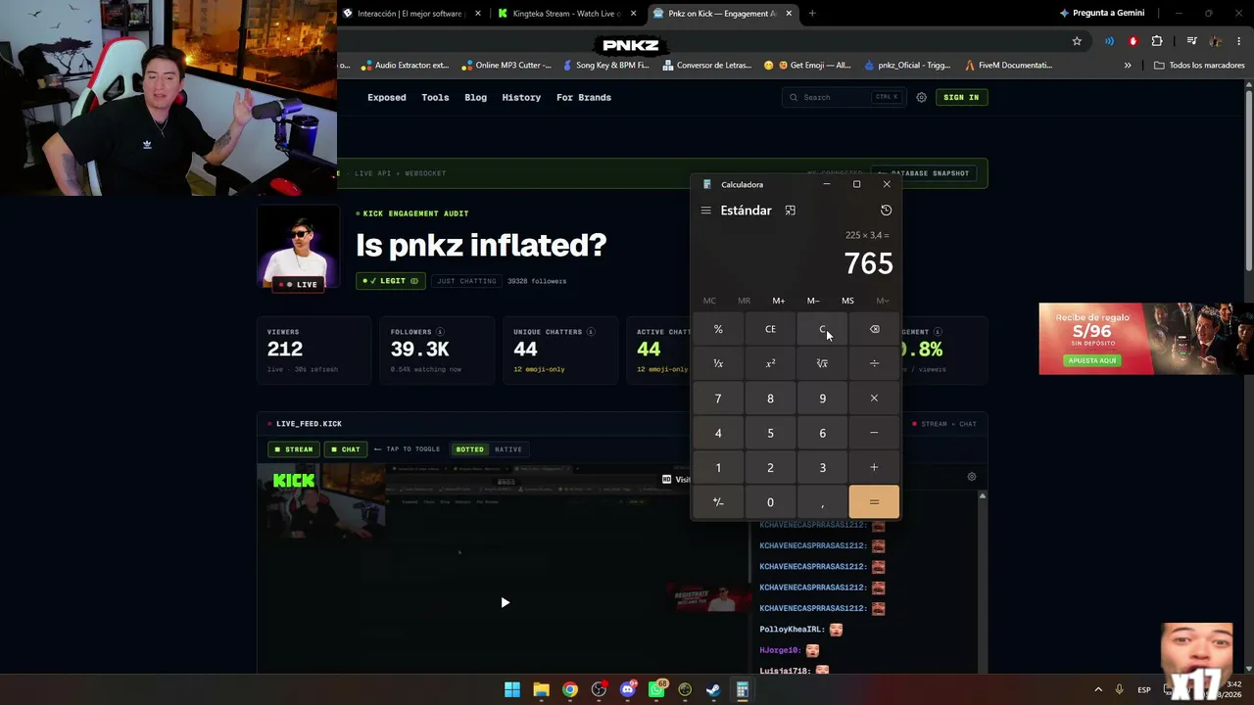Select the NATIVE chat mode
The width and height of the screenshot is (1254, 705).
(x=508, y=449)
